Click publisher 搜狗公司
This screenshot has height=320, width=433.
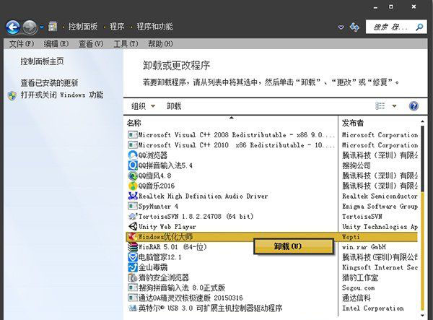coord(357,165)
